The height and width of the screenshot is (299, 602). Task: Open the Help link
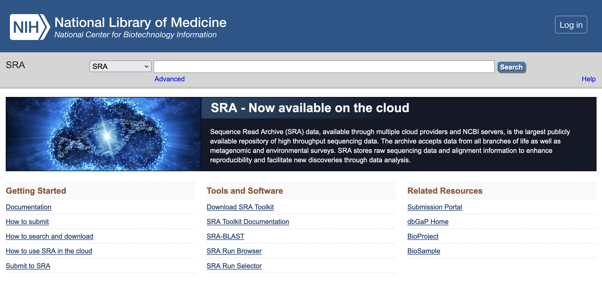(588, 79)
